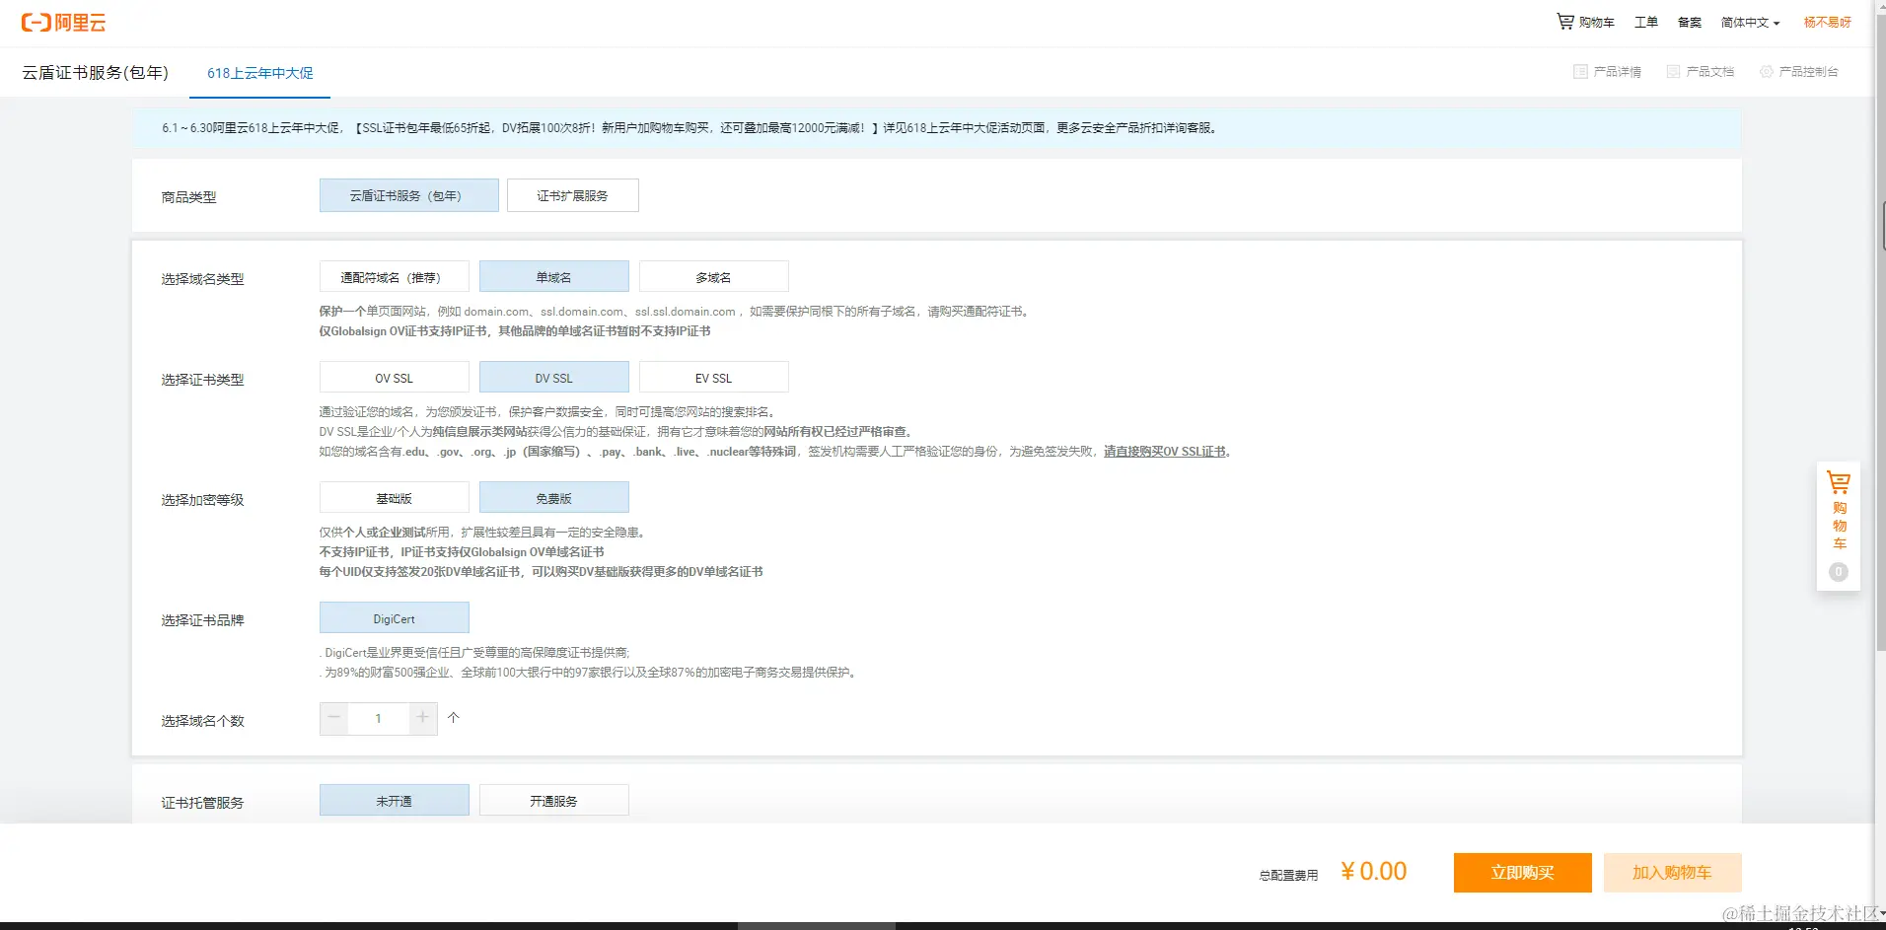The image size is (1886, 930).
Task: Click the 产品控制台 icon
Action: point(1767,72)
